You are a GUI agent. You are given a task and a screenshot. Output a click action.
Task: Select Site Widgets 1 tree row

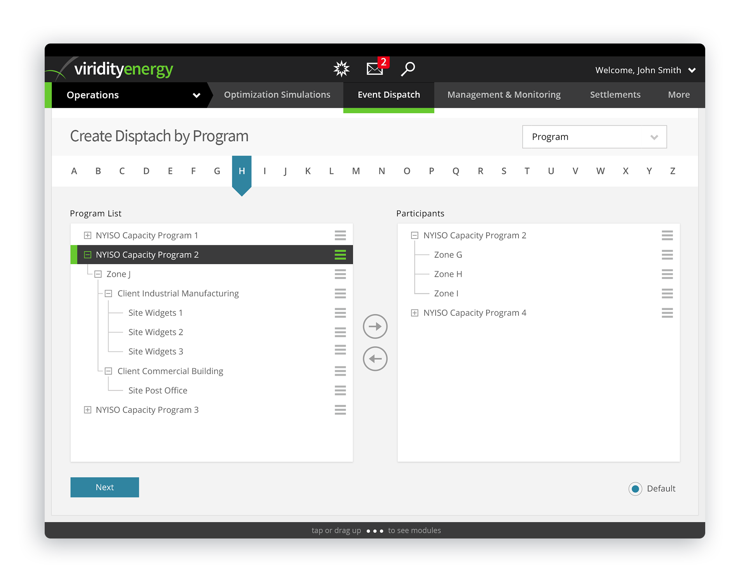[211, 313]
